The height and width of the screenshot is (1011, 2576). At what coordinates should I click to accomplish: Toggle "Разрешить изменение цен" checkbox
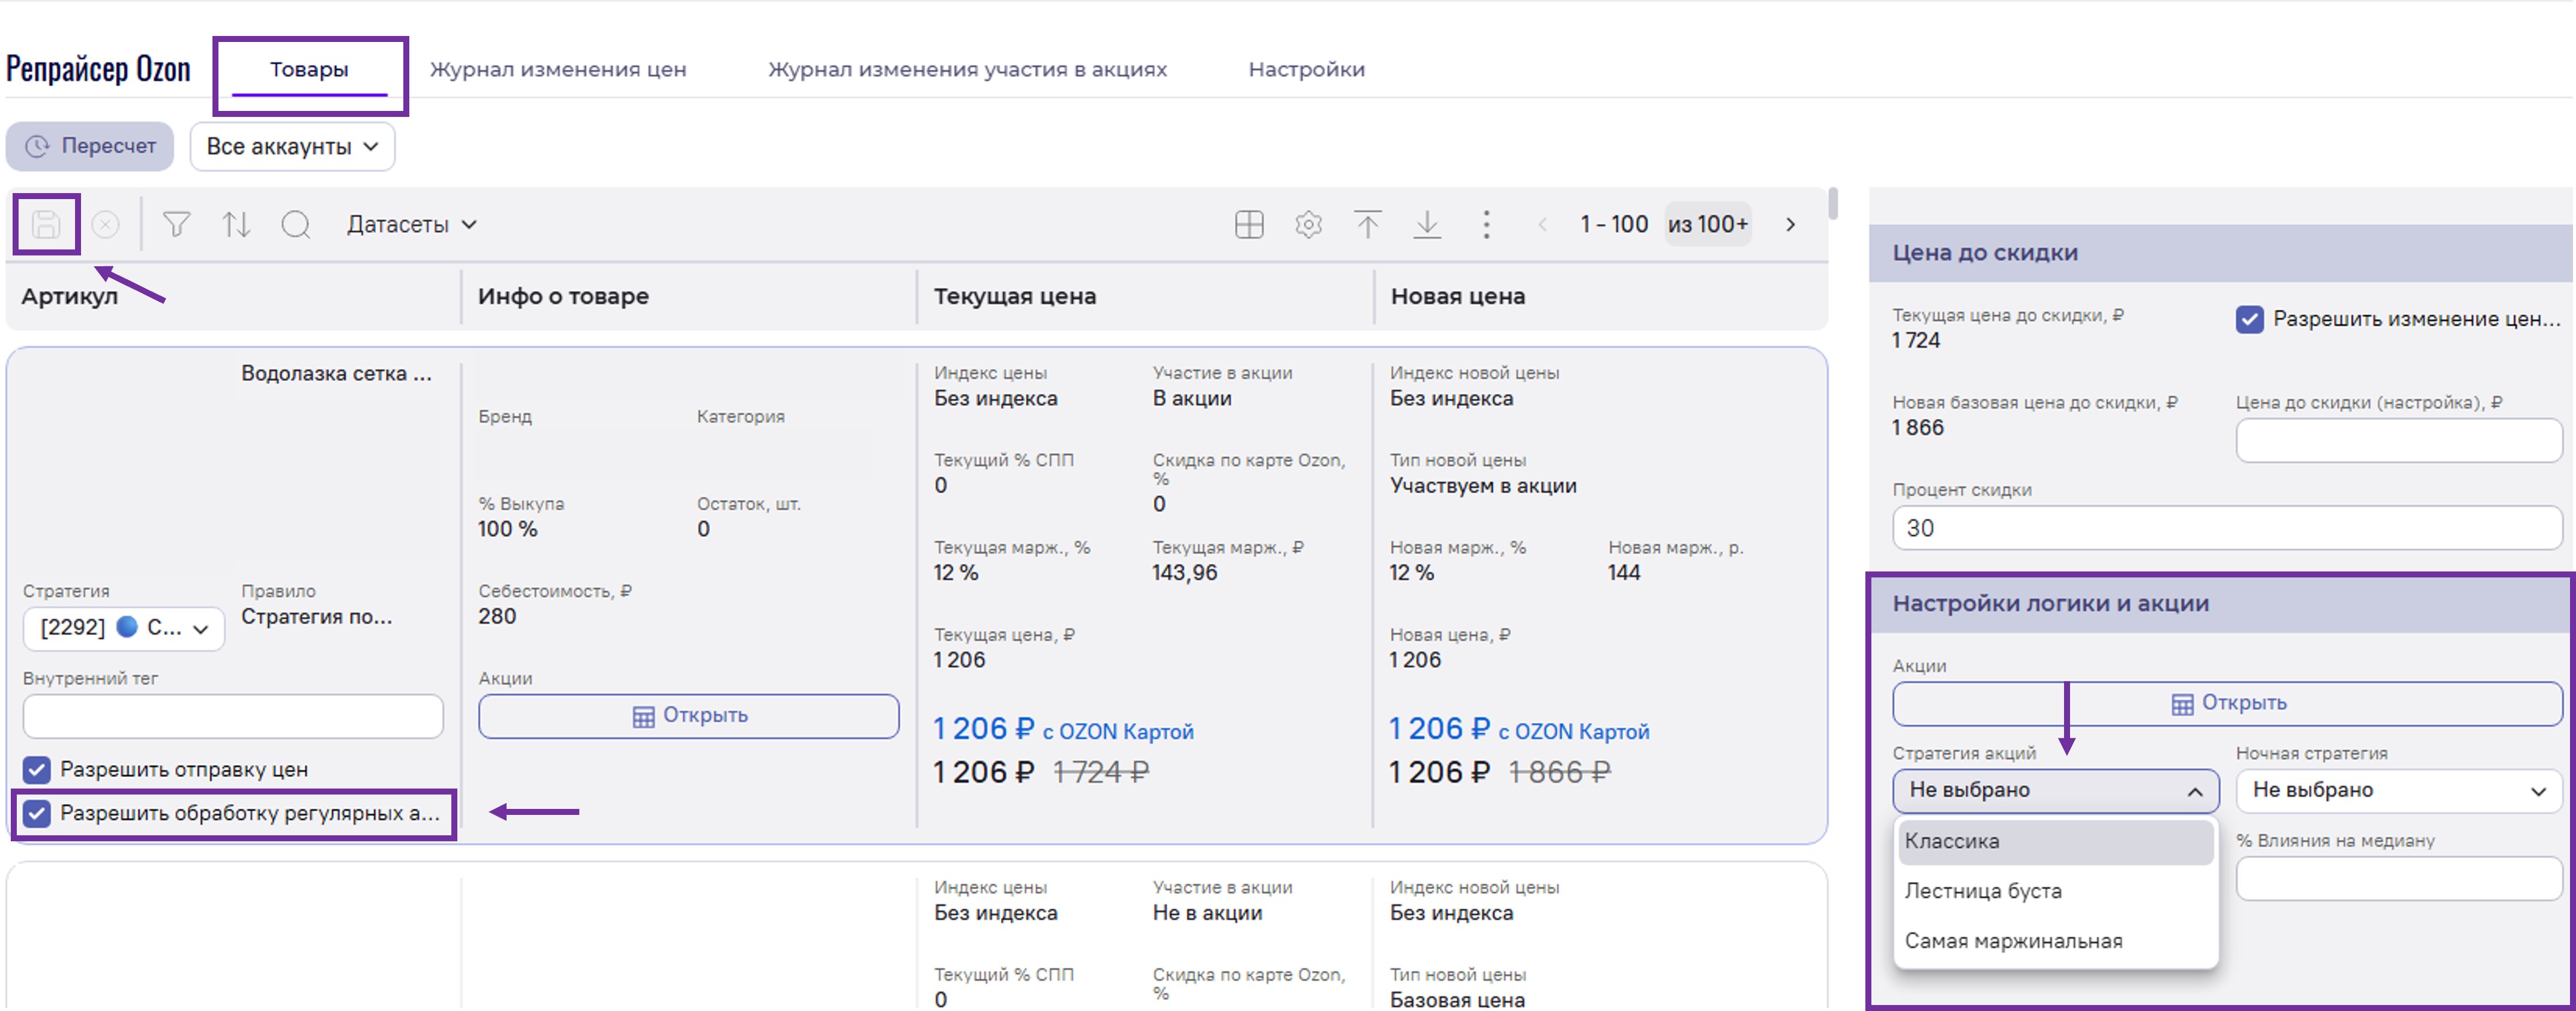(x=2249, y=320)
